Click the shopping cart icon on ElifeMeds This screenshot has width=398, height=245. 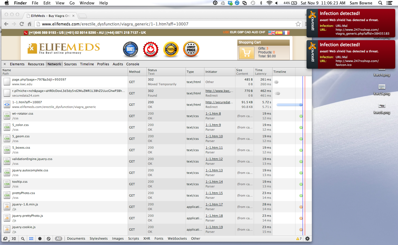(x=246, y=53)
